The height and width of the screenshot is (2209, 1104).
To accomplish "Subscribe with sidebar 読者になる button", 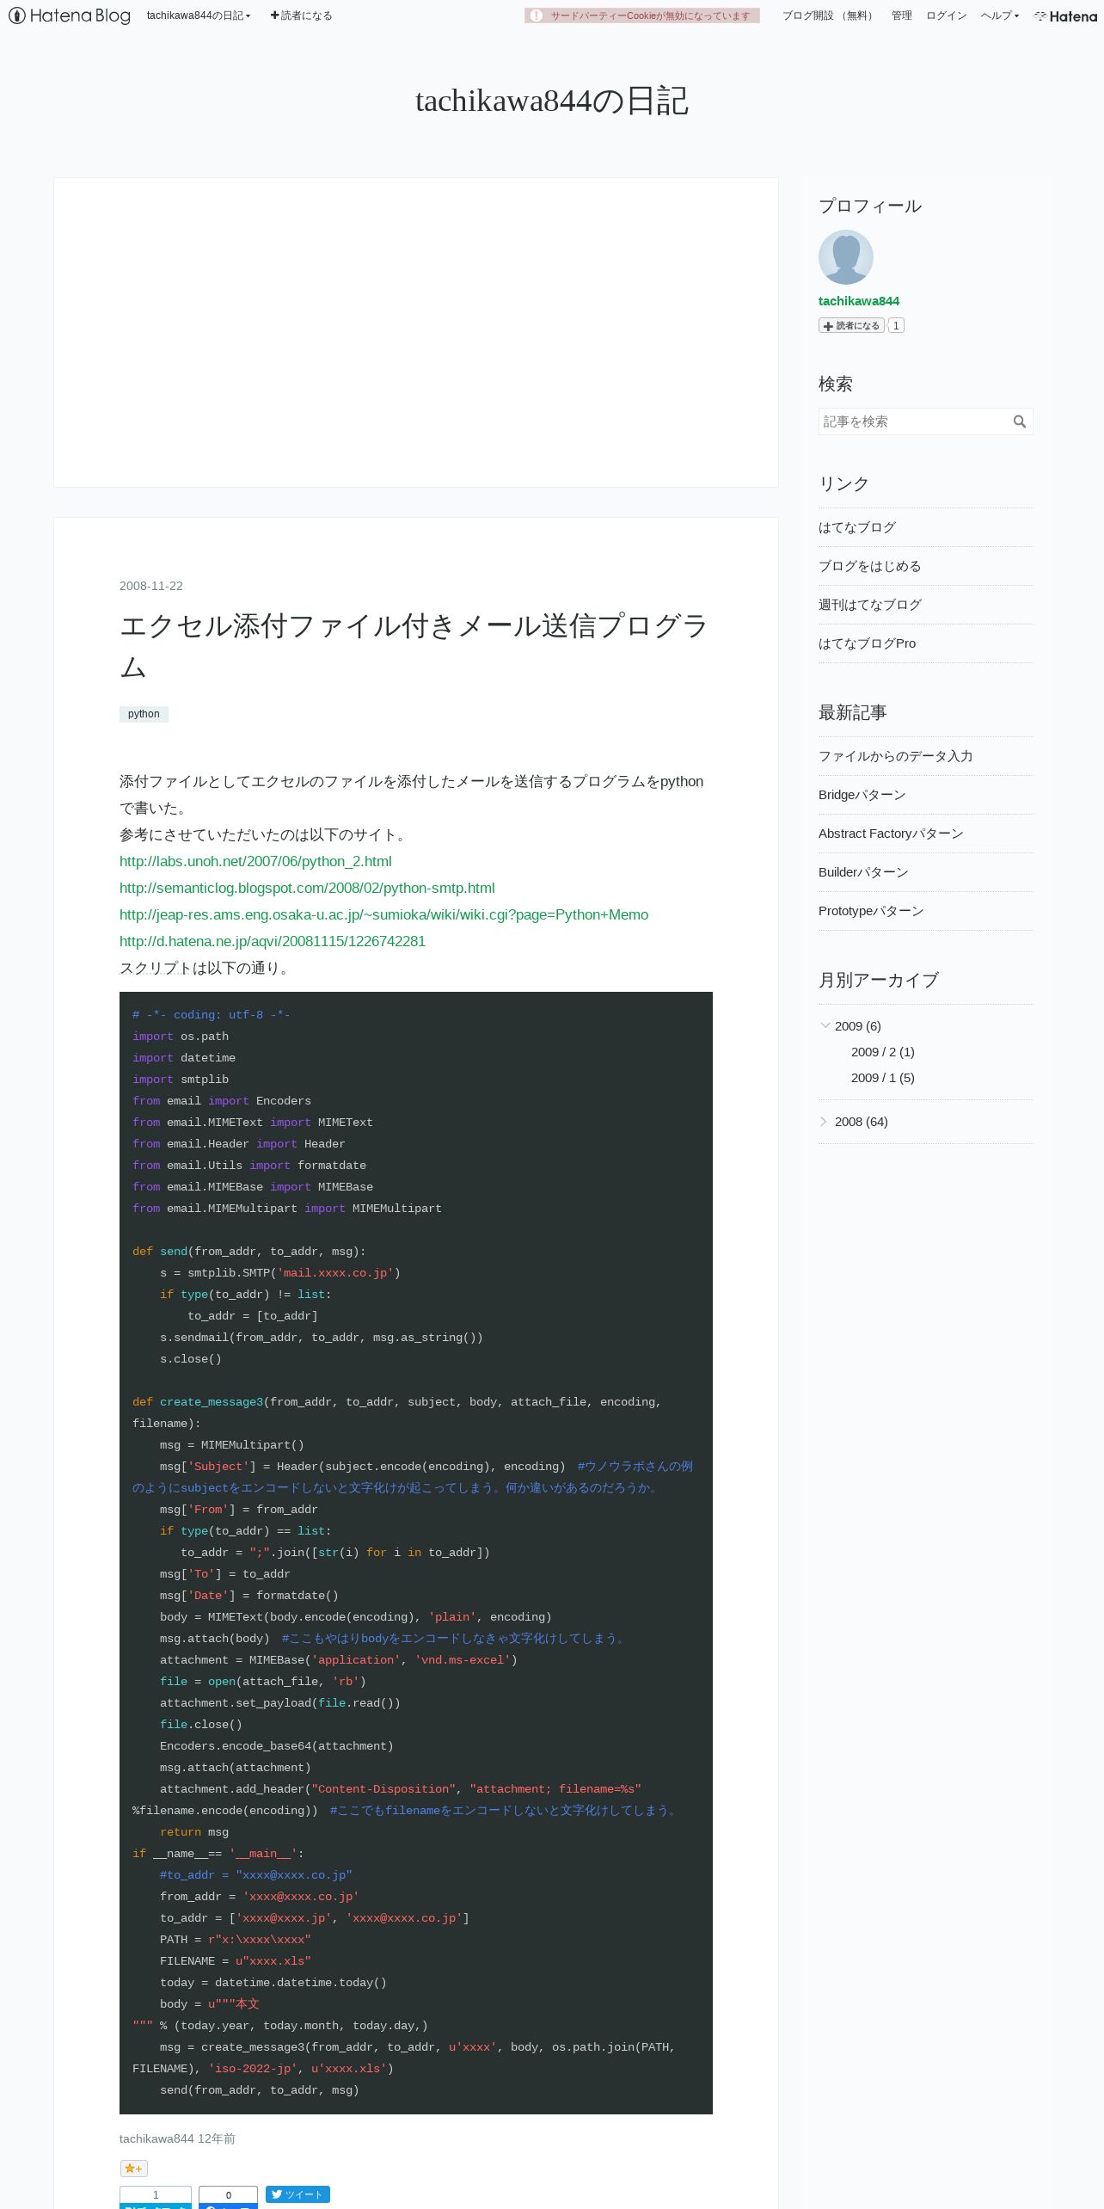I will 851,325.
